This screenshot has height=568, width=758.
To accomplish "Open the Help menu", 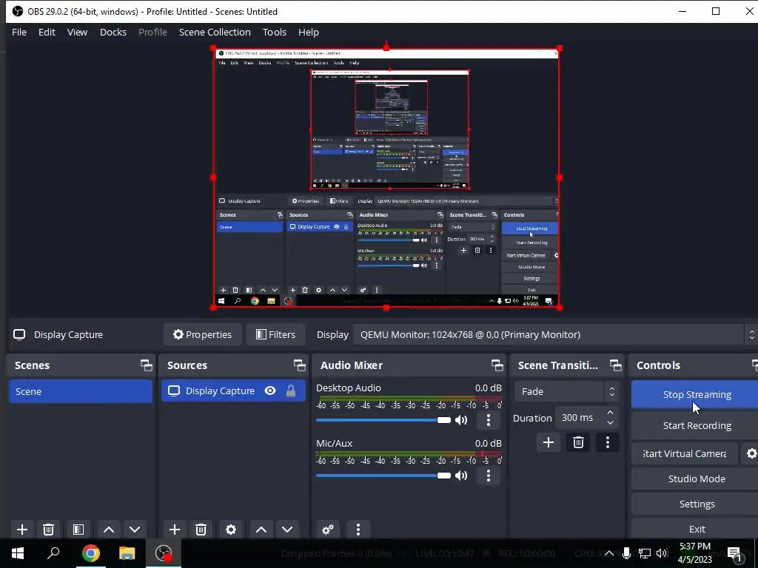I will [308, 32].
